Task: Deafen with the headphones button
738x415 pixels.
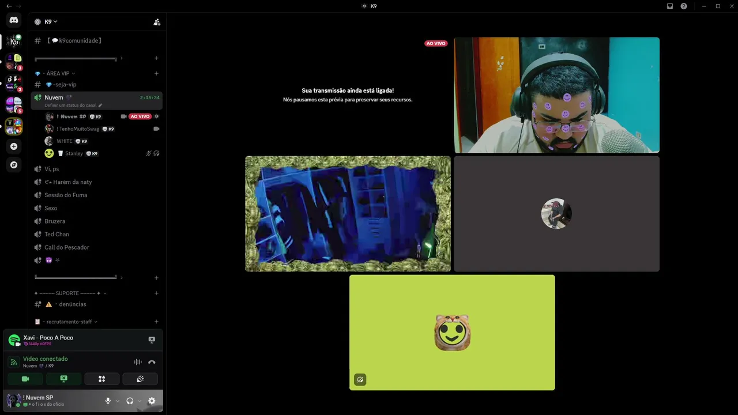Action: pyautogui.click(x=130, y=401)
